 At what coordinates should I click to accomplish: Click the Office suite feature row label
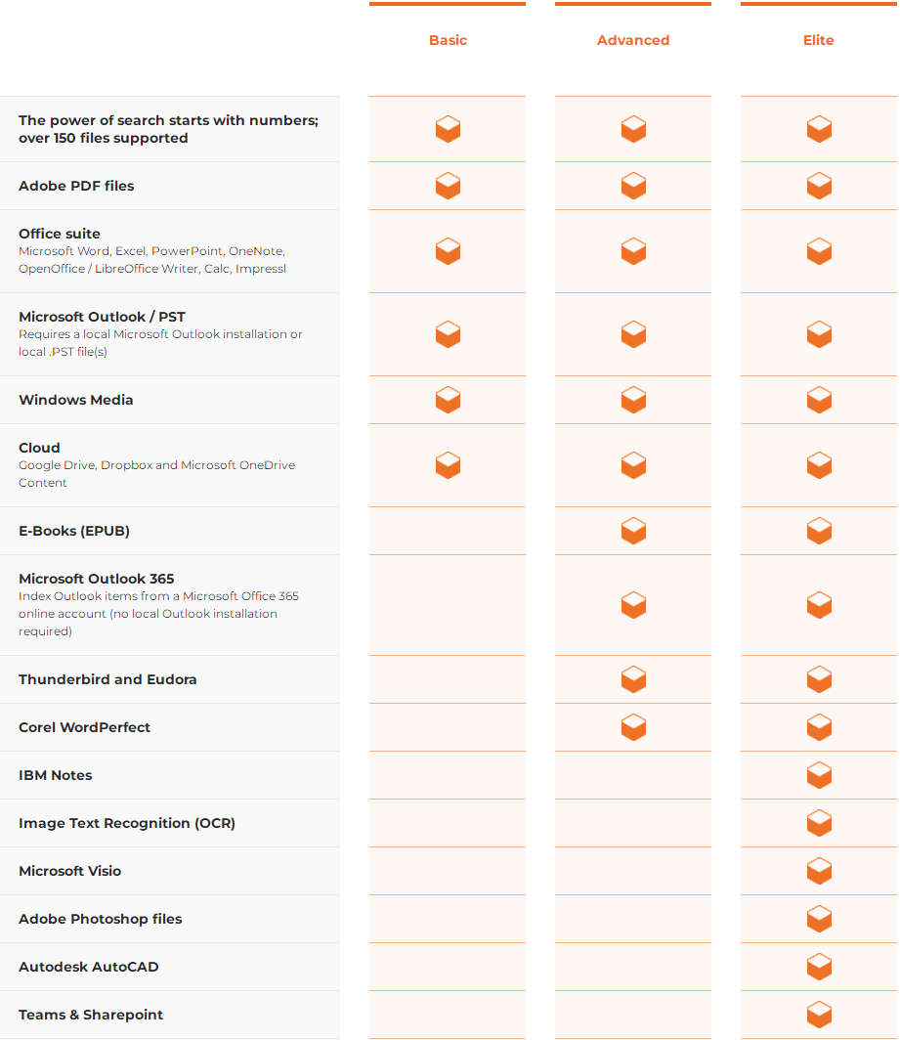60,234
